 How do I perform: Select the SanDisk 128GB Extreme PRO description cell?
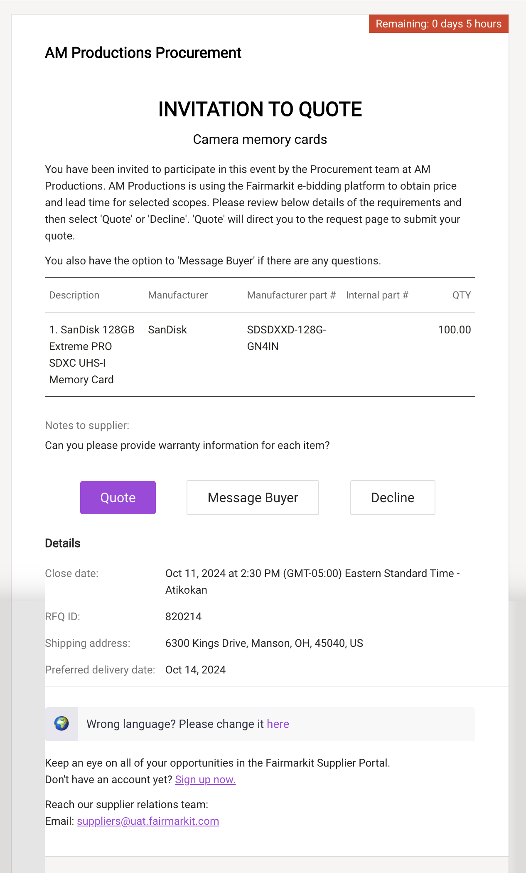(x=92, y=355)
